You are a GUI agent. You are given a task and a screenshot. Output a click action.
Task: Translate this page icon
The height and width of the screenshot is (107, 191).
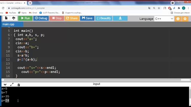pos(149,8)
